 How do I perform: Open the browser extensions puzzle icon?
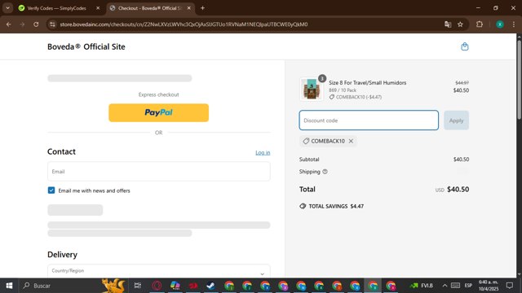point(480,24)
